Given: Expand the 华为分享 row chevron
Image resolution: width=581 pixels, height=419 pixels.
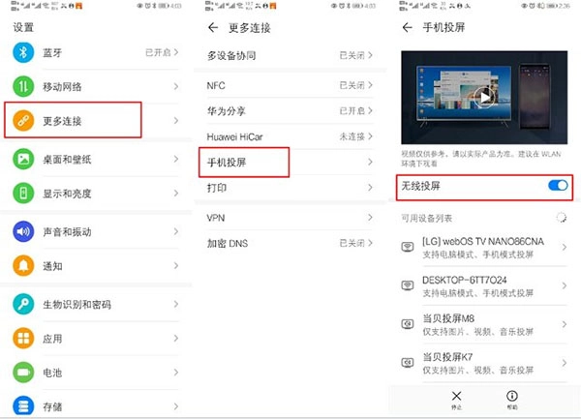Looking at the screenshot, I should (x=370, y=111).
